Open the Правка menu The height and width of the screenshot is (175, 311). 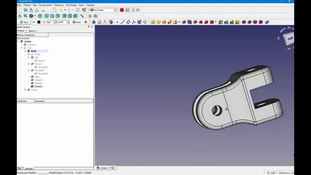(x=27, y=5)
